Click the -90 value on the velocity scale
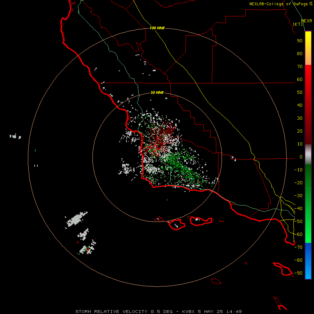 click(298, 273)
